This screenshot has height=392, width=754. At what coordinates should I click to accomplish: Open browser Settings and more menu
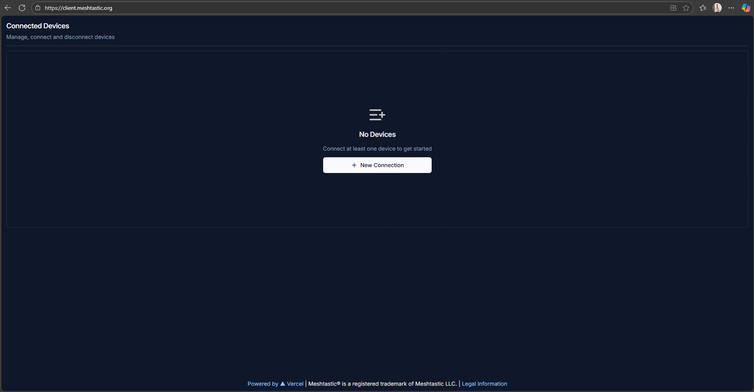731,8
